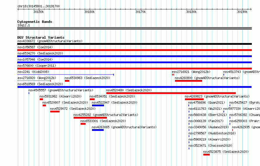
Task: Open nsv4260800 (gnomADStructuralVariants) label
Action: (x=207, y=78)
